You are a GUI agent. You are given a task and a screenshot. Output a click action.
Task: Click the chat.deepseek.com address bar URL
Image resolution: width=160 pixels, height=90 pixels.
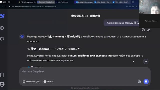[x=34, y=6]
